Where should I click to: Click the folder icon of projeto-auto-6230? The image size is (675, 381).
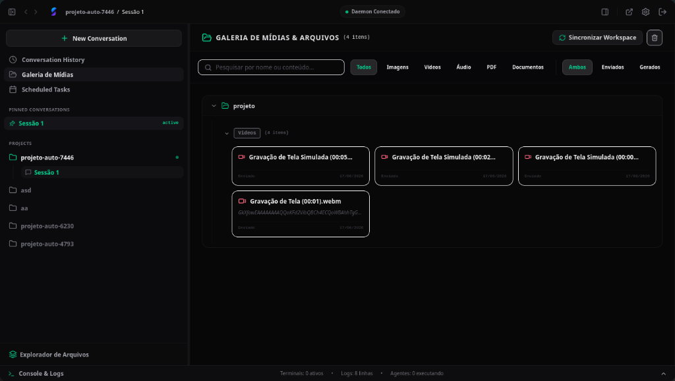click(13, 225)
